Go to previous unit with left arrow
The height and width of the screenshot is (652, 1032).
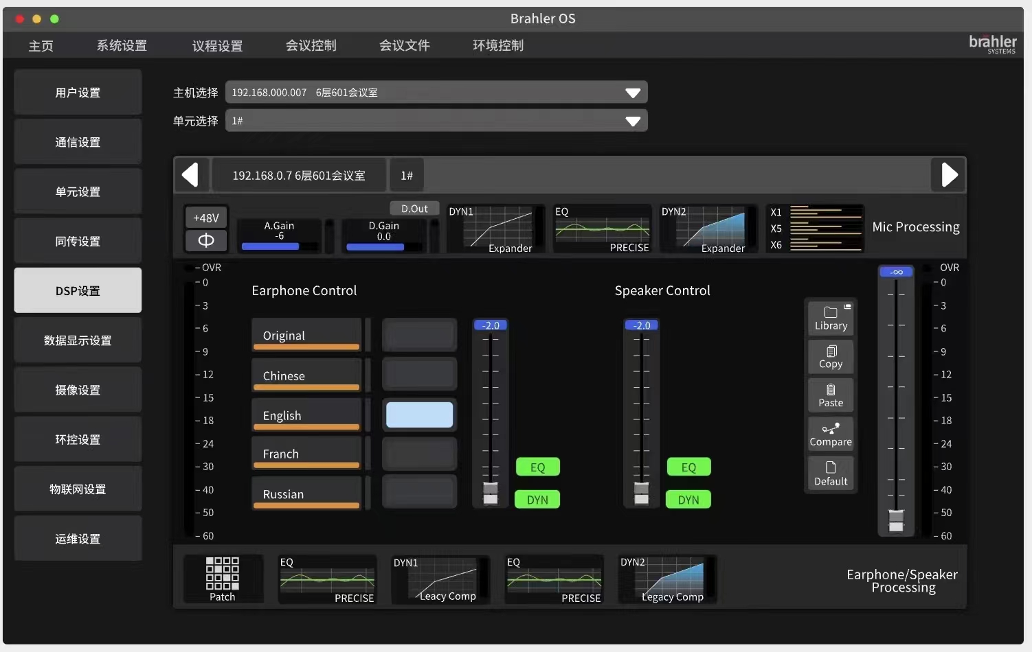pos(190,175)
